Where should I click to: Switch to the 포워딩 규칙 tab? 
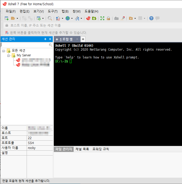coord(101,149)
